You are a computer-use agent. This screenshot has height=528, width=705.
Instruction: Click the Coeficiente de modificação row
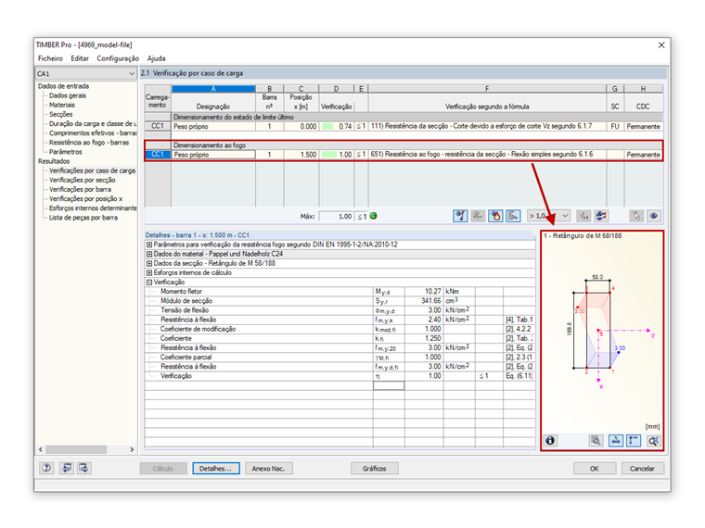pyautogui.click(x=340, y=329)
